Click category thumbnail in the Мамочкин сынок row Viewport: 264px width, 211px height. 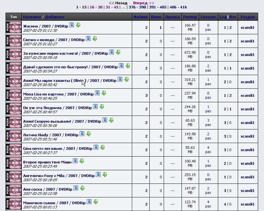tap(14, 204)
